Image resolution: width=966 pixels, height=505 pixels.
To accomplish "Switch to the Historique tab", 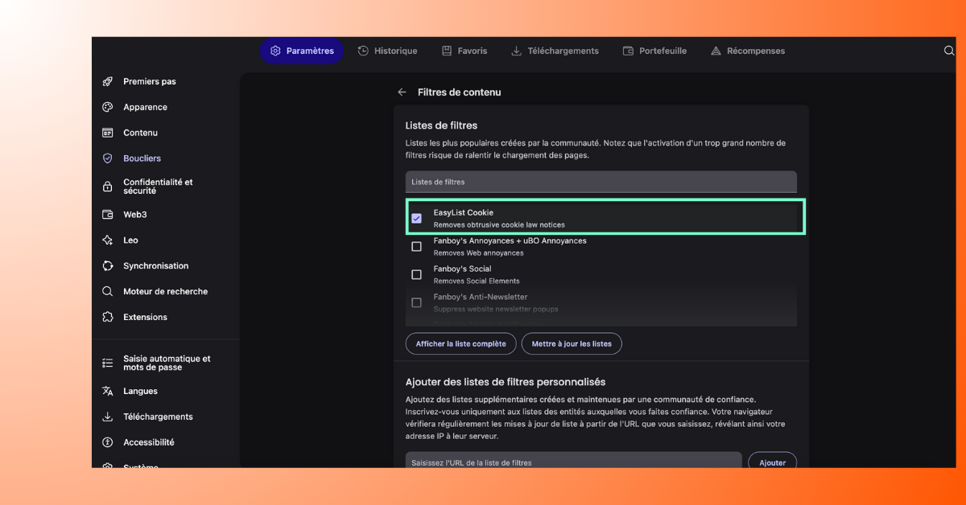I will click(x=387, y=51).
